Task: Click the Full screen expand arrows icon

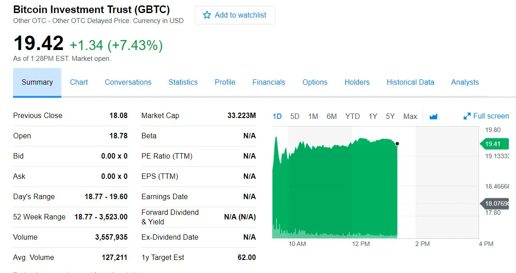Action: pyautogui.click(x=467, y=116)
